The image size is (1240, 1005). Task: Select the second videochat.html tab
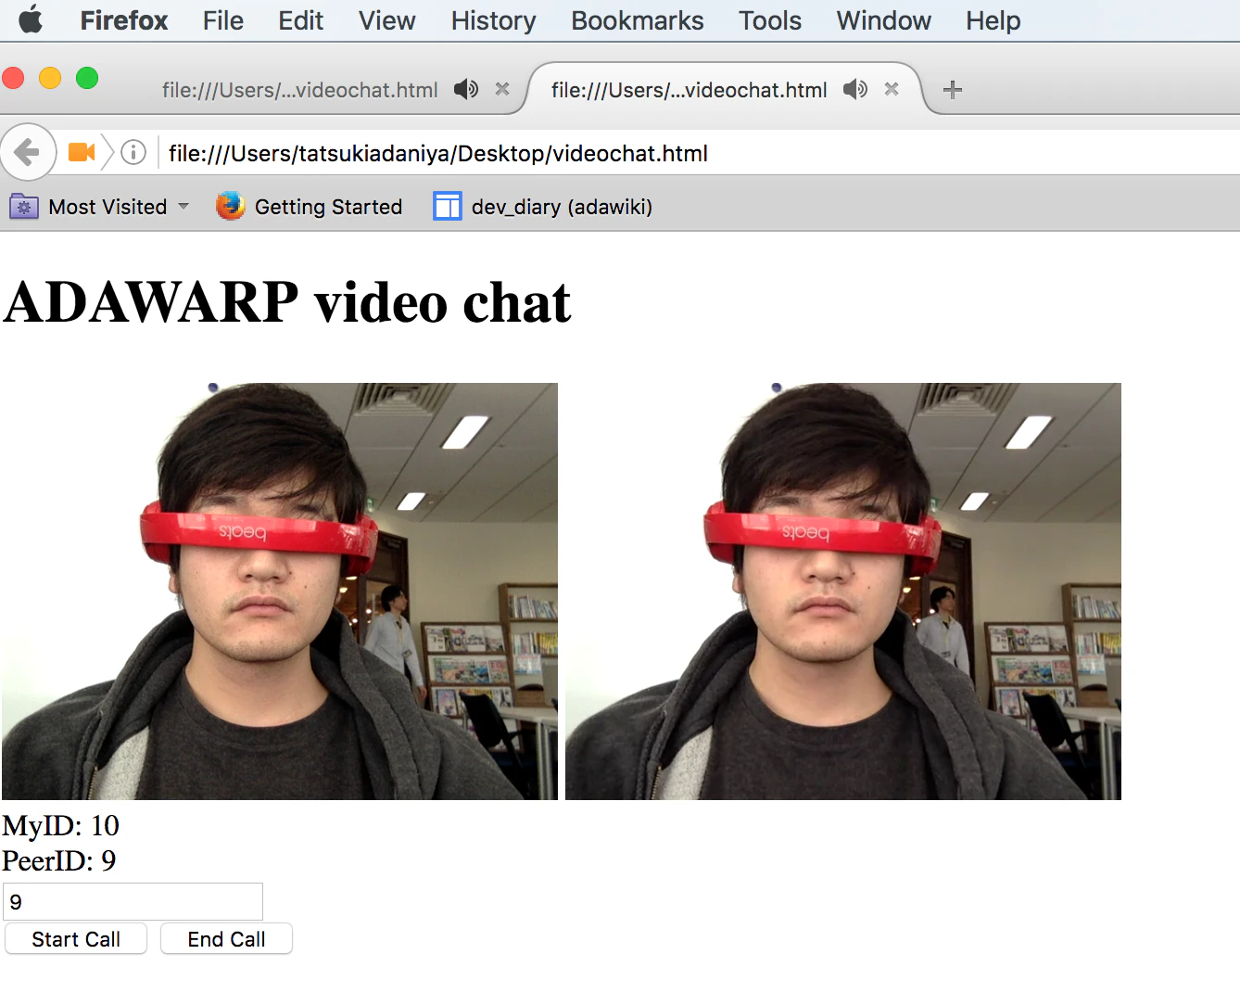[690, 90]
